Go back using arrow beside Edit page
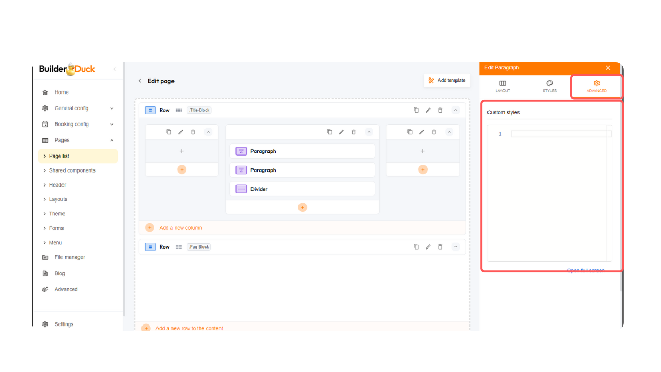The width and height of the screenshot is (661, 372). tap(140, 81)
